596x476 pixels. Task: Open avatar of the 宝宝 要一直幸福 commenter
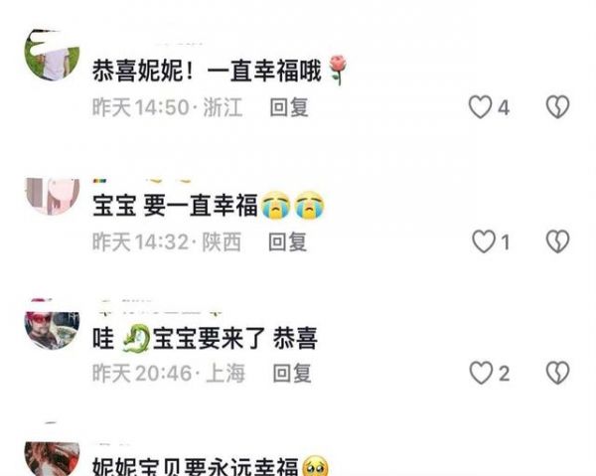52,197
